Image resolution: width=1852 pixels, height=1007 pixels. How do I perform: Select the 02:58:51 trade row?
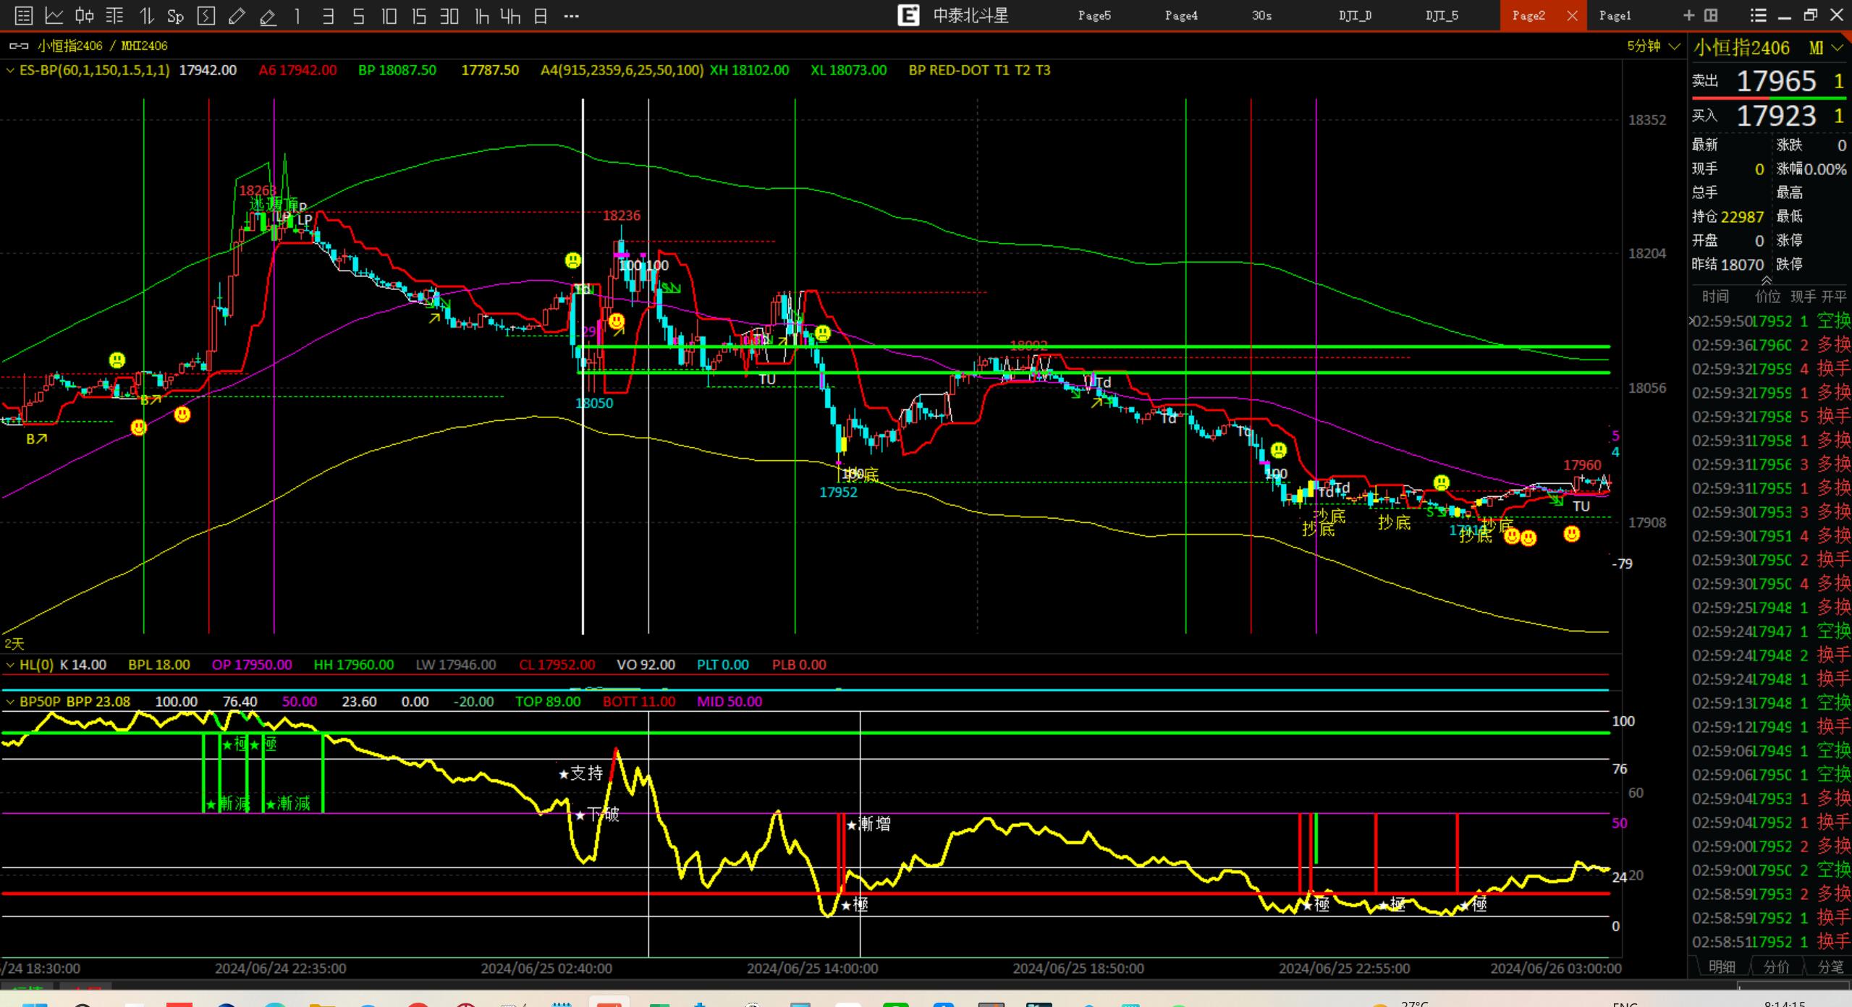[1771, 942]
